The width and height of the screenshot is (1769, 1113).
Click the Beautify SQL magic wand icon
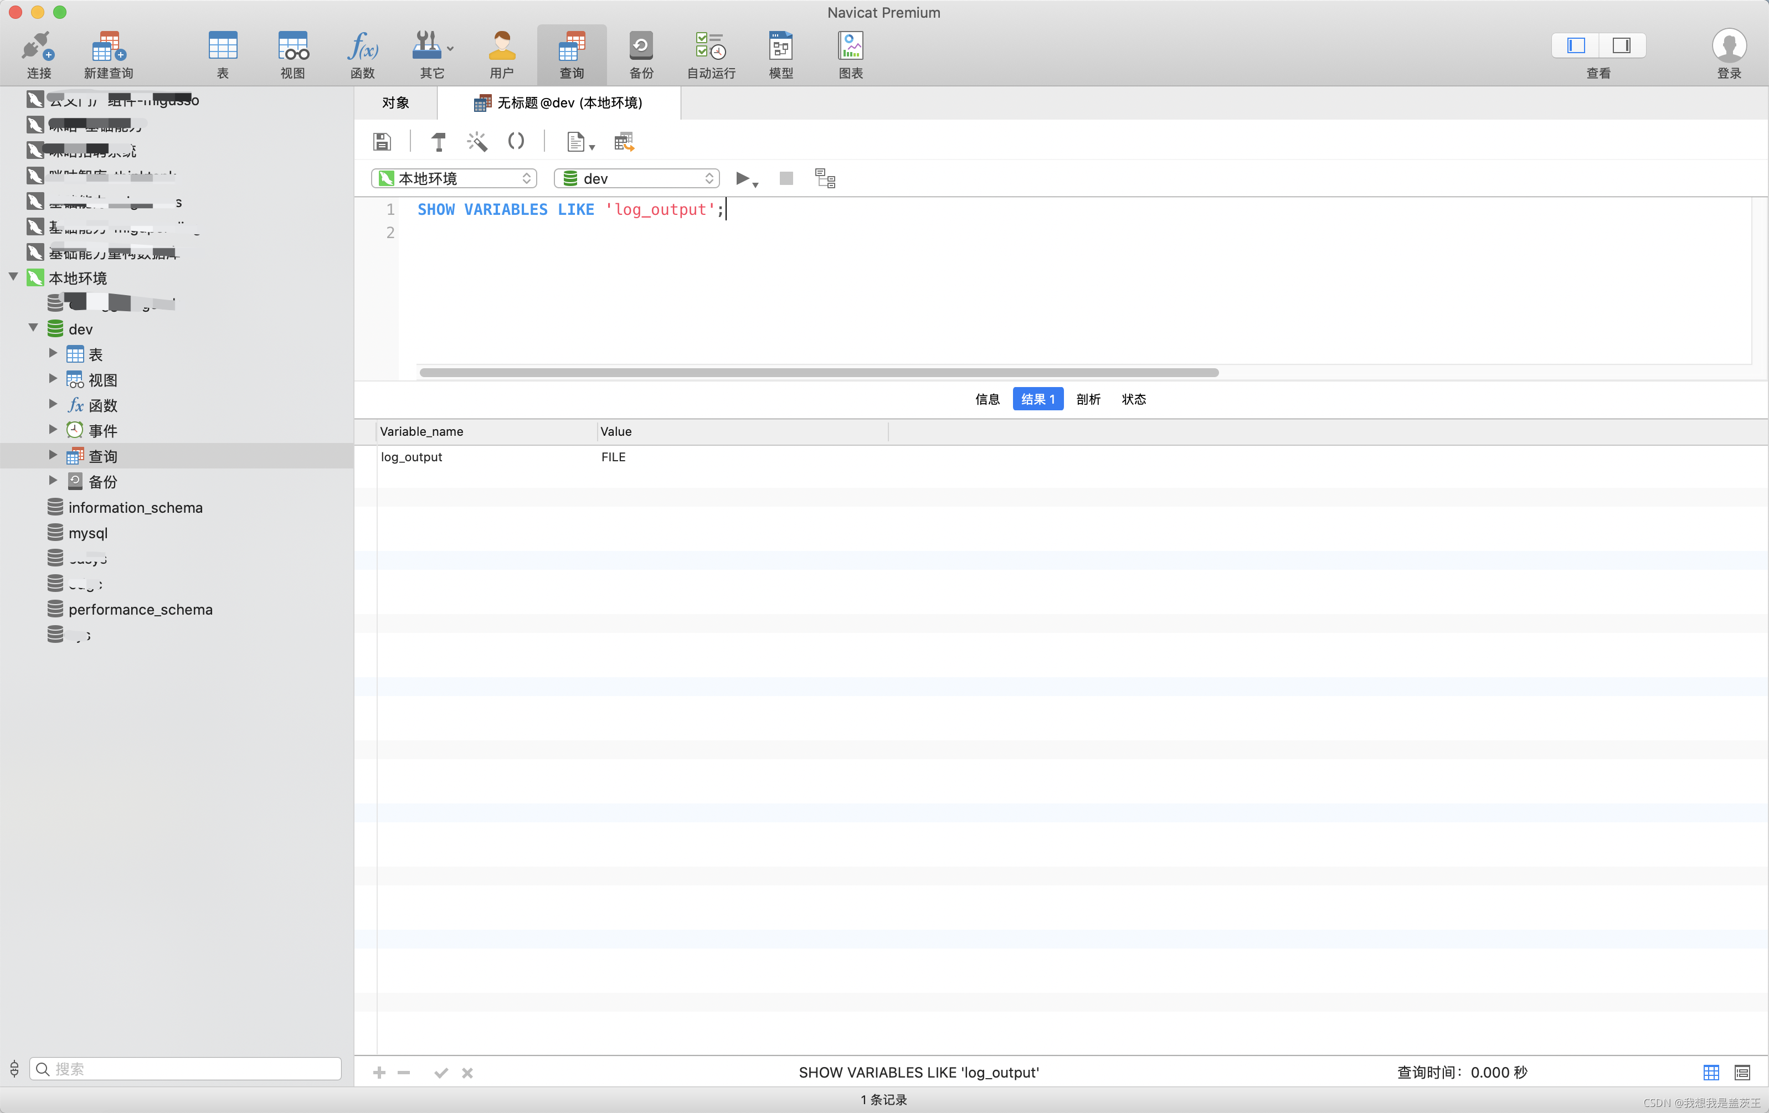477,142
